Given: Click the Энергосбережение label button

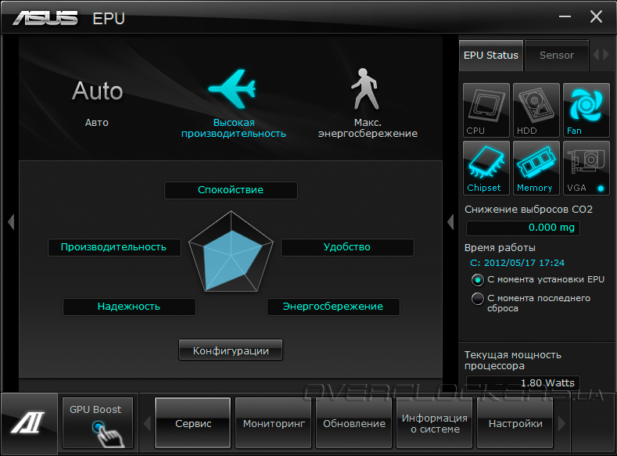Looking at the screenshot, I should (x=333, y=307).
